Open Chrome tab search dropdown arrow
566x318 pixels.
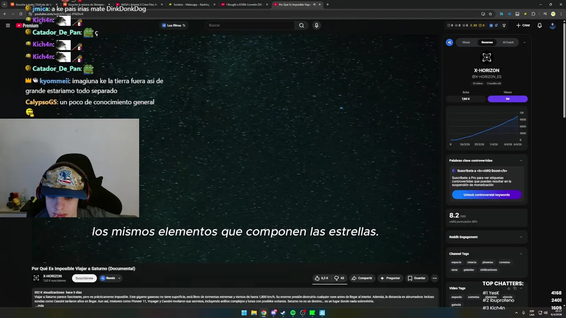tap(4, 4)
